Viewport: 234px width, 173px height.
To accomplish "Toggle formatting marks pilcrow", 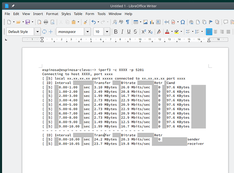I will point(128,22).
